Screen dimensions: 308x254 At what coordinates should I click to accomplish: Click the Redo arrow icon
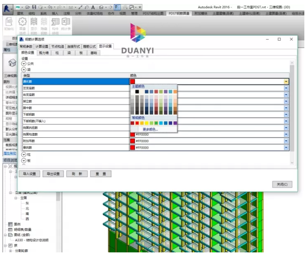click(59, 7)
